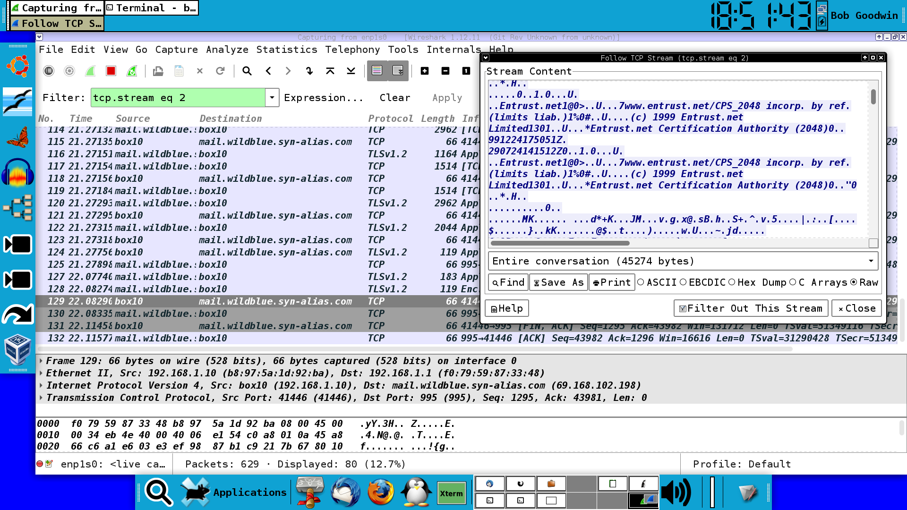The height and width of the screenshot is (510, 907).
Task: Go back in packet history arrow
Action: tap(268, 71)
